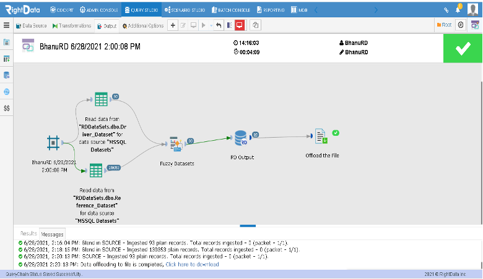Switch to the Data Source tab
The width and height of the screenshot is (483, 279).
(x=31, y=26)
